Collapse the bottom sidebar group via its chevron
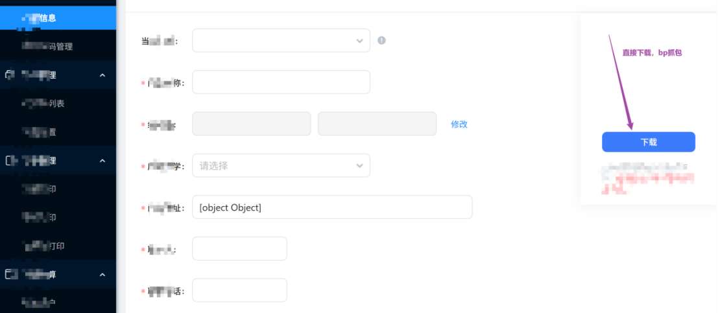This screenshot has width=718, height=313. click(102, 275)
